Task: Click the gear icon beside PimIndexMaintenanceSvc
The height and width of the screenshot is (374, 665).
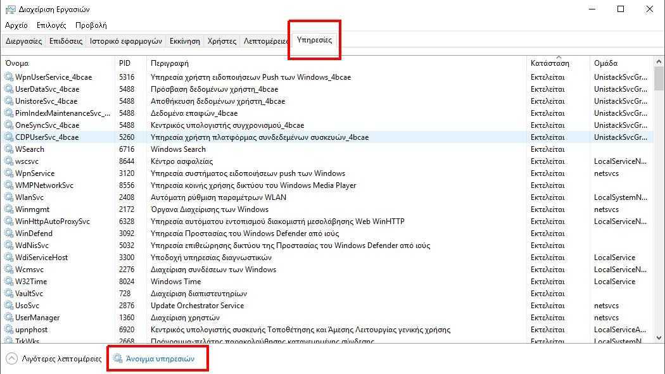Action: click(9, 113)
